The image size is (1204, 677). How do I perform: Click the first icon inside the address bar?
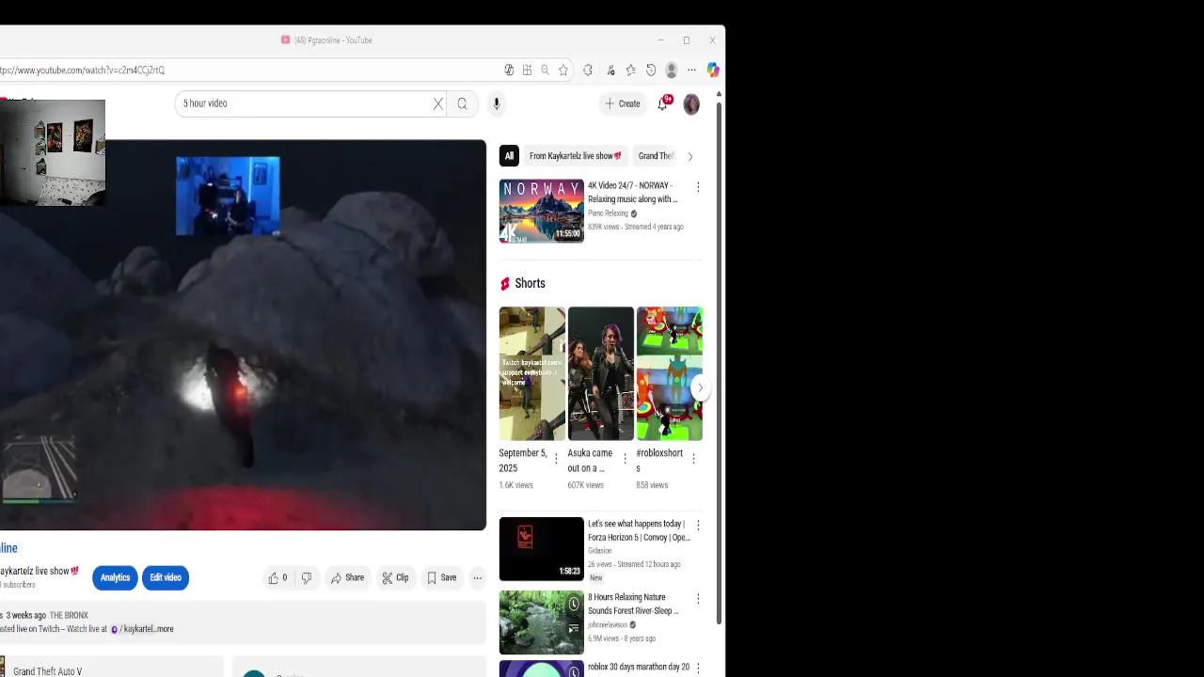click(509, 70)
